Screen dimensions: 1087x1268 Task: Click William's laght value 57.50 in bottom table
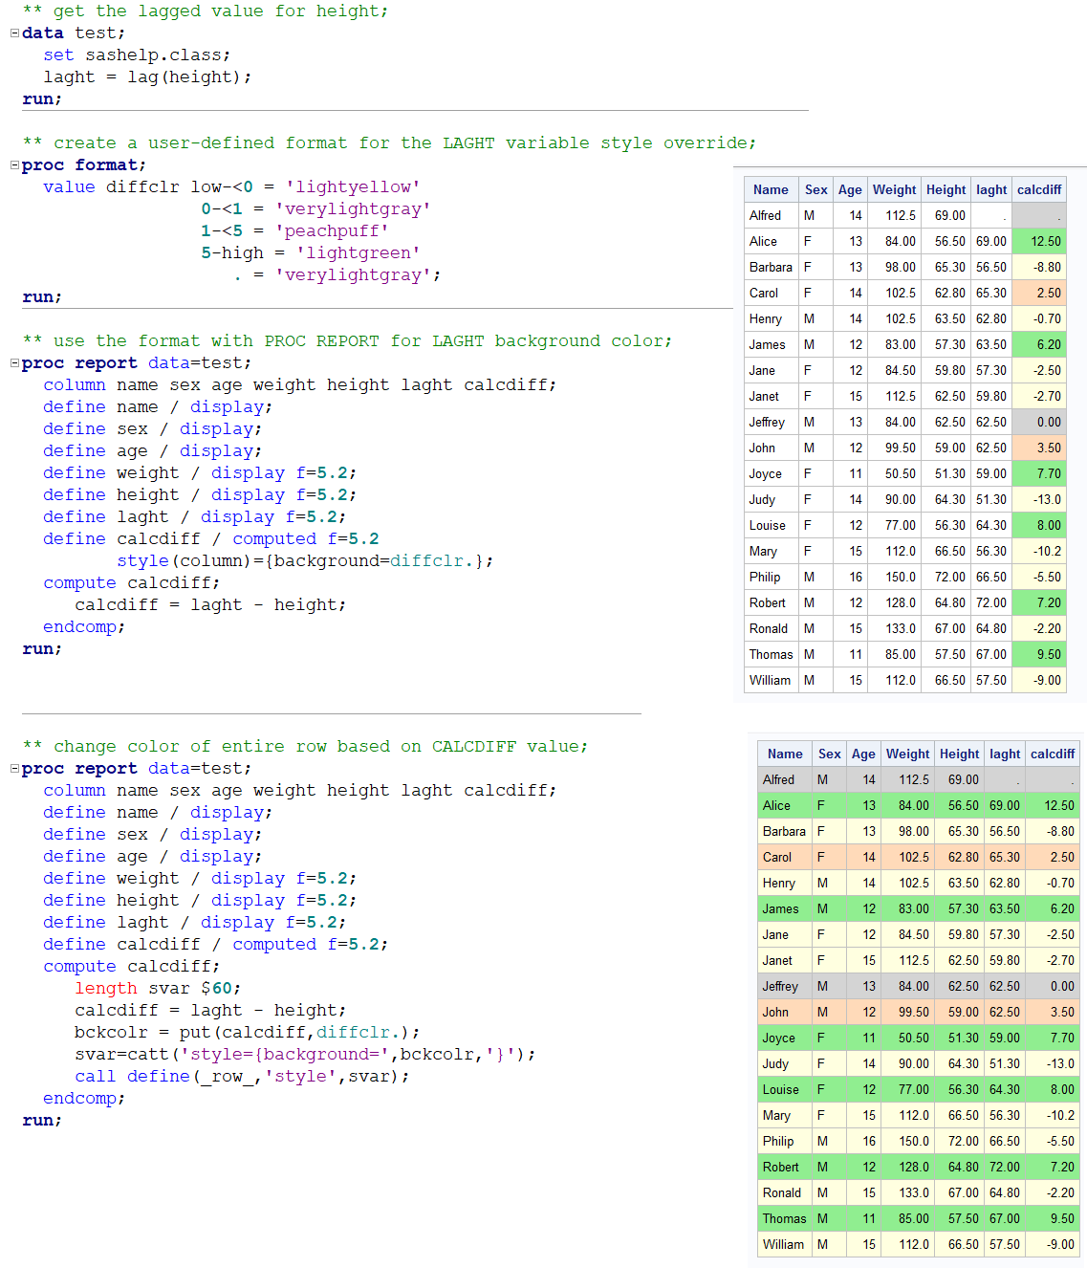click(1004, 1244)
